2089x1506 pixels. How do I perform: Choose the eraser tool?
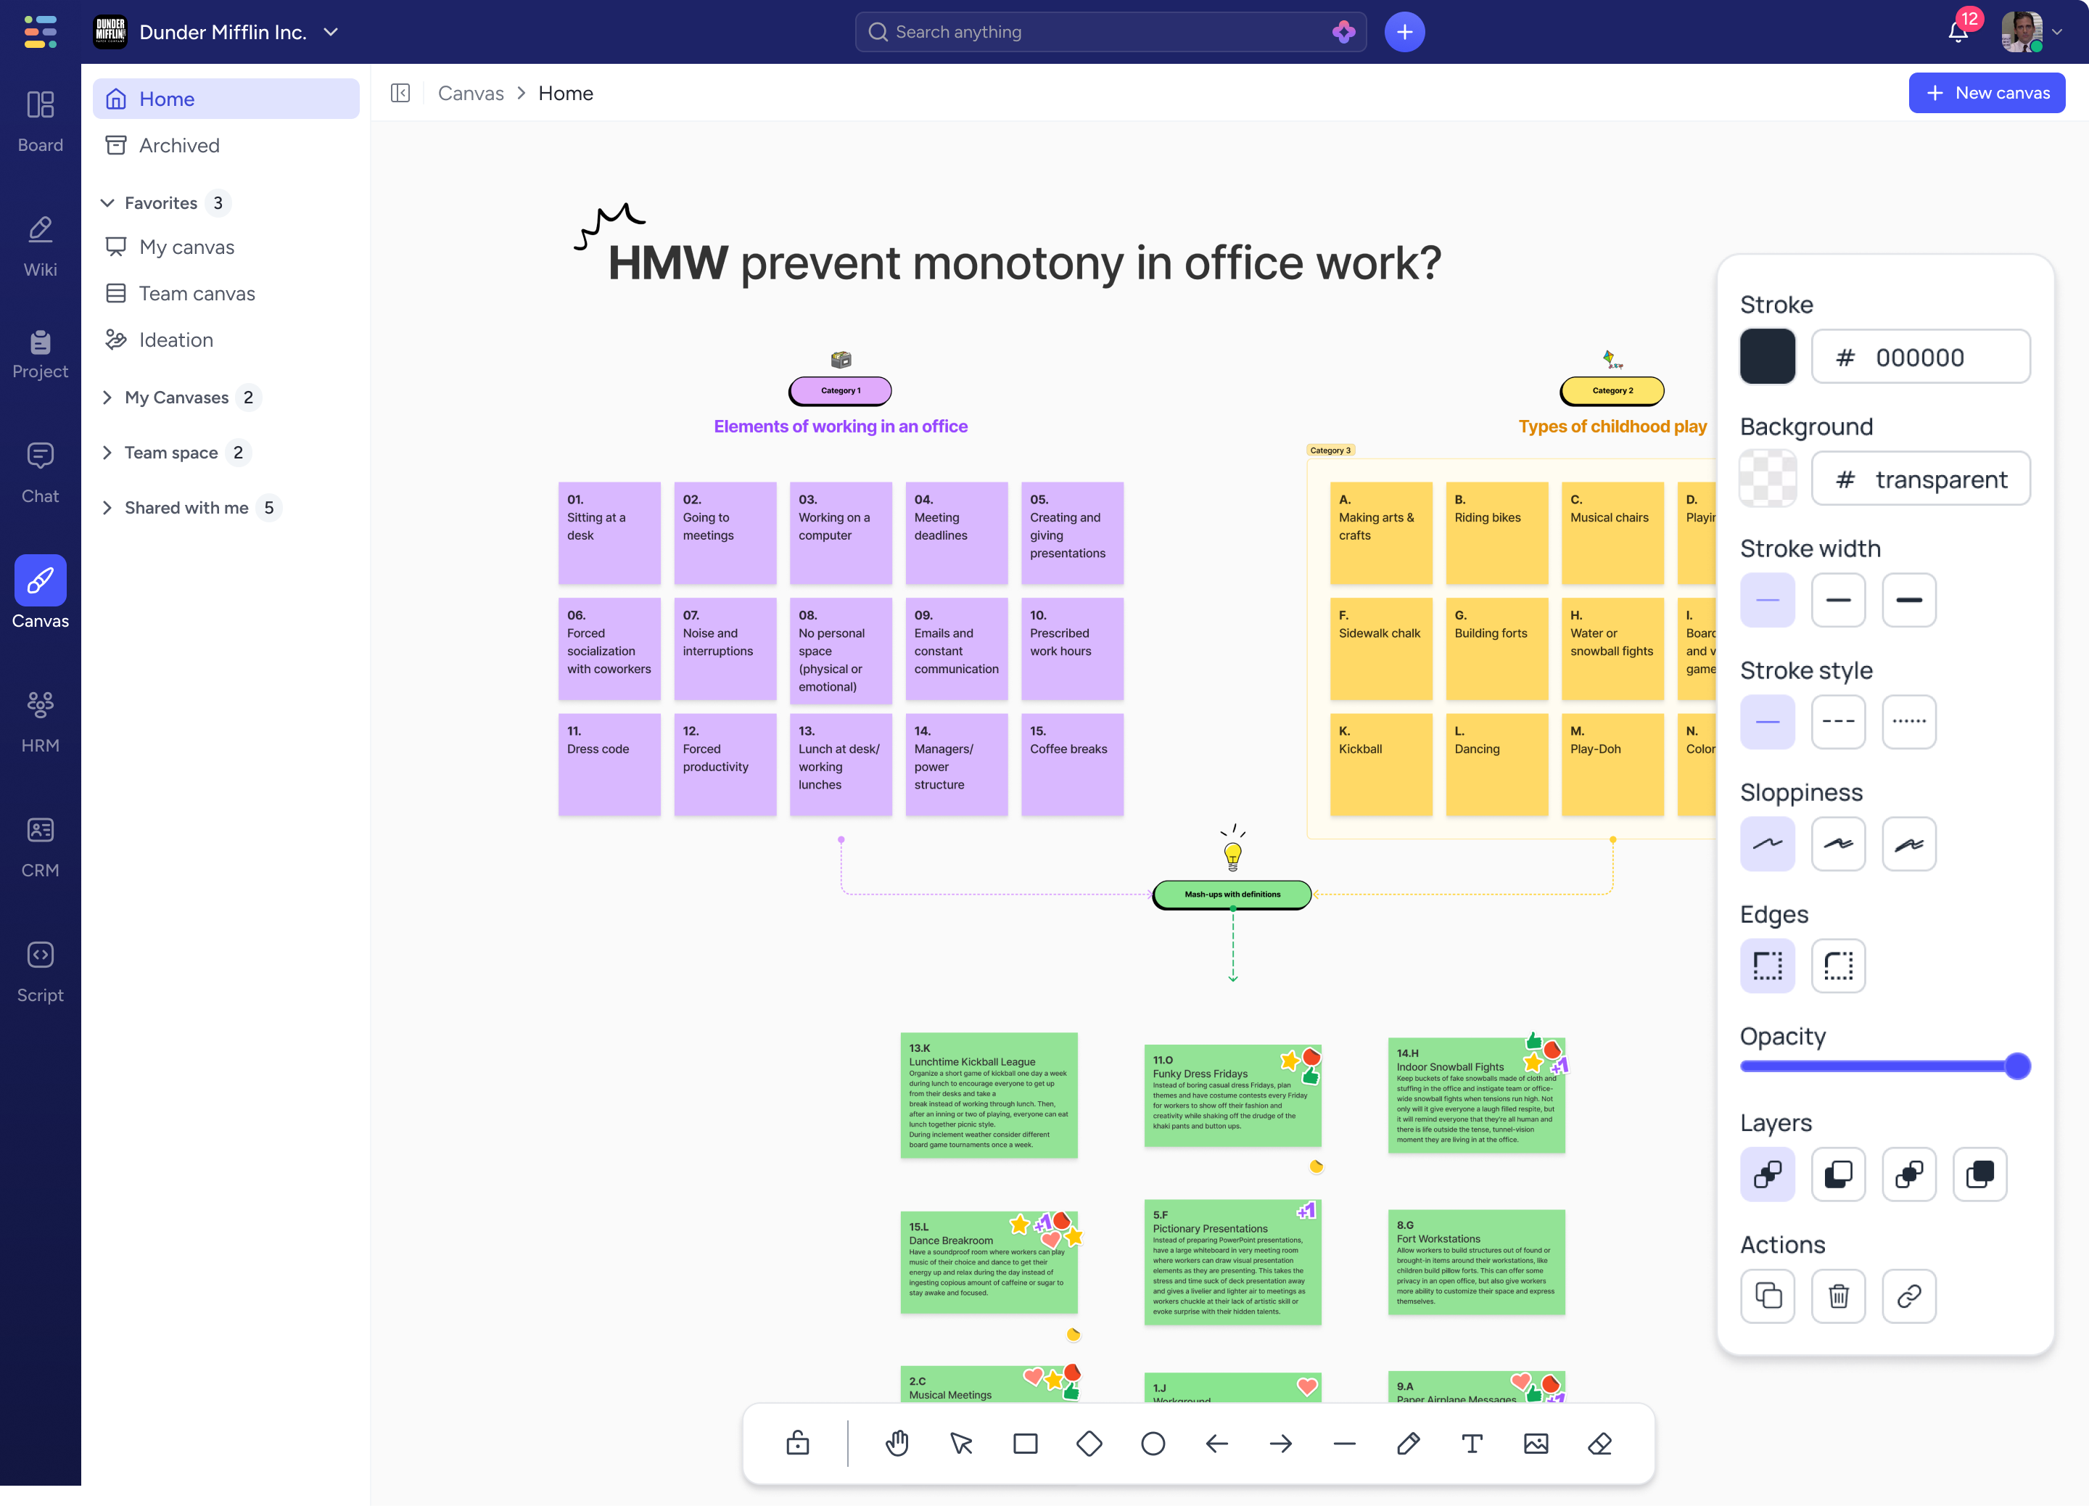[x=1600, y=1444]
